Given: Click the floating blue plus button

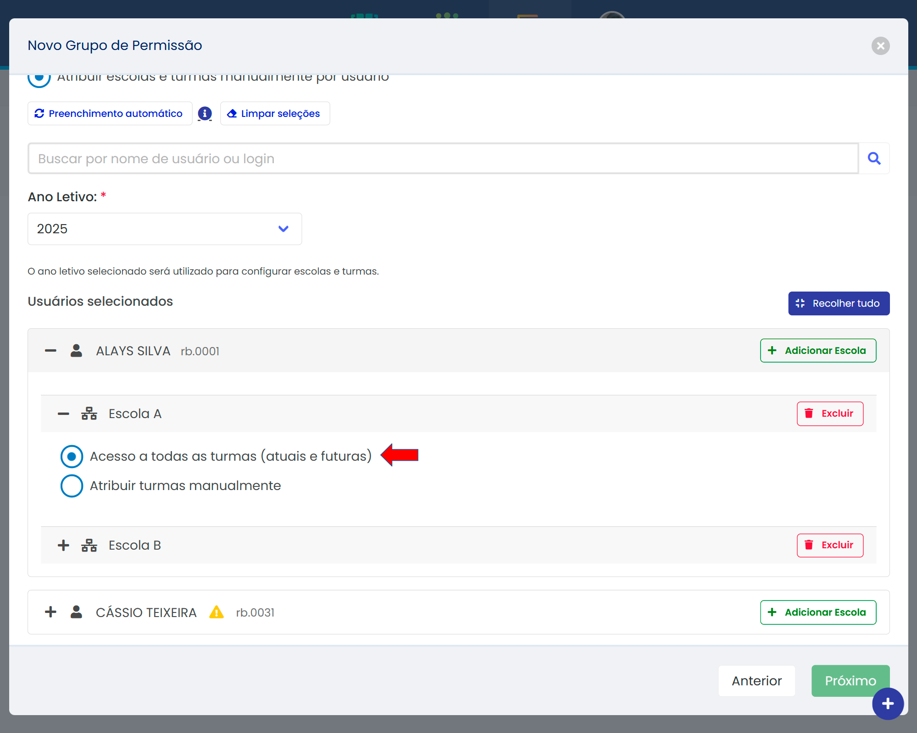Looking at the screenshot, I should (888, 704).
